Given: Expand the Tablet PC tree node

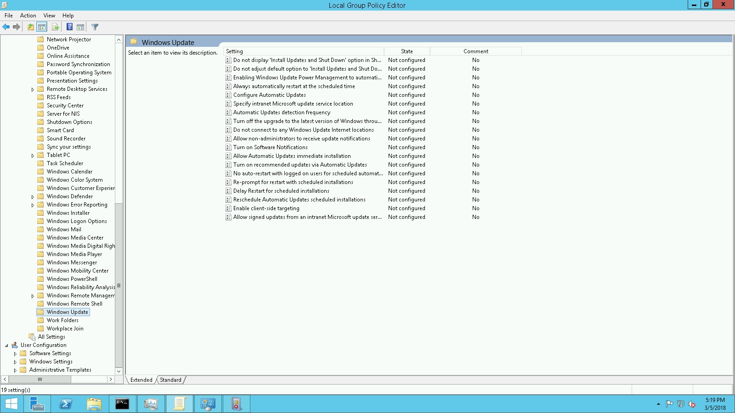Looking at the screenshot, I should pos(33,156).
